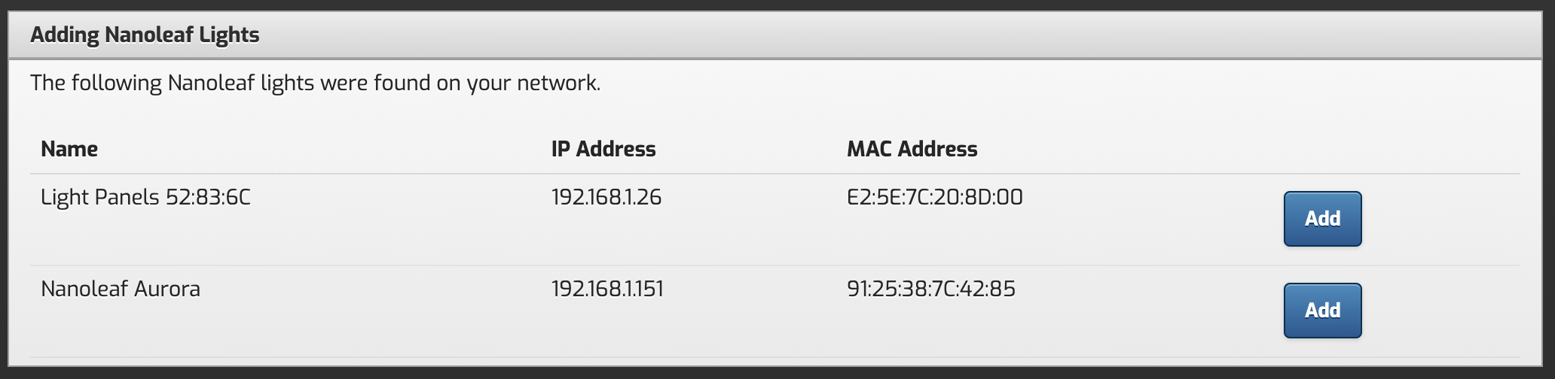This screenshot has height=379, width=1555.
Task: Click "The following" at the description start
Action: point(96,83)
